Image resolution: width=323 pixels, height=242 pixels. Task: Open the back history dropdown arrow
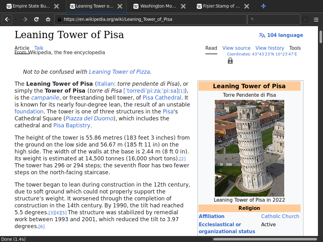click(x=16, y=20)
